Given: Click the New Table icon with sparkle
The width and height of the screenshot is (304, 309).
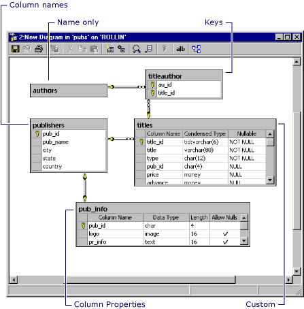Looking at the screenshot, I should [x=109, y=49].
